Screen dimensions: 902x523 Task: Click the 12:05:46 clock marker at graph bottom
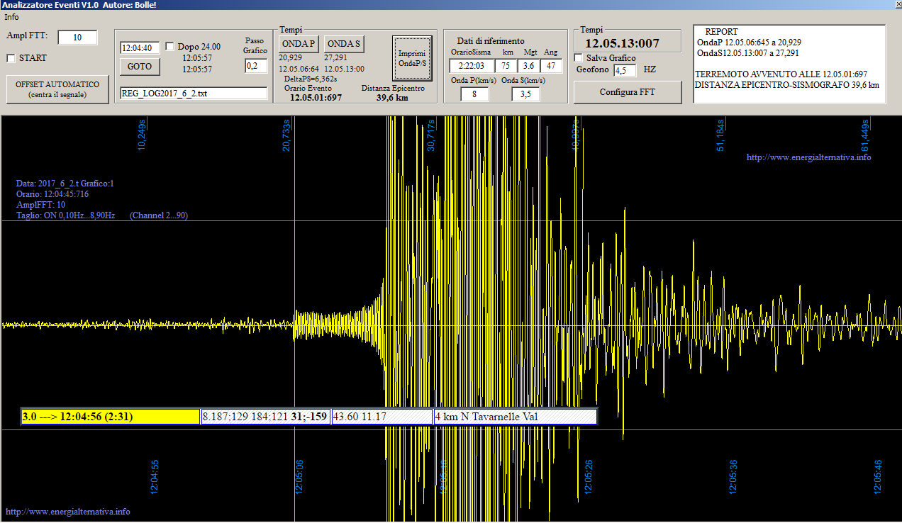click(x=879, y=476)
